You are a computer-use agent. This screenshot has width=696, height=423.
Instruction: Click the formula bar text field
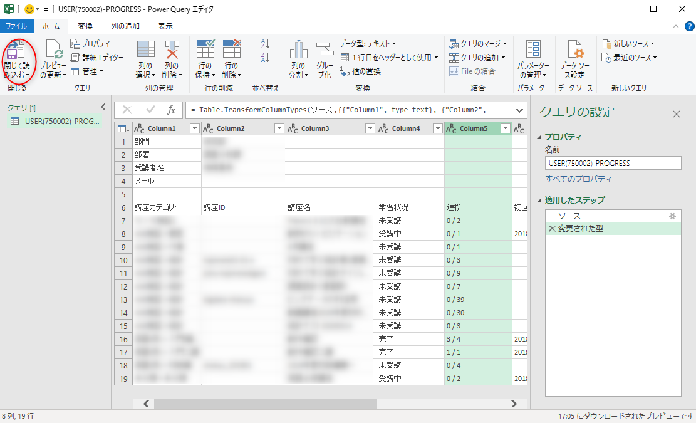click(350, 110)
